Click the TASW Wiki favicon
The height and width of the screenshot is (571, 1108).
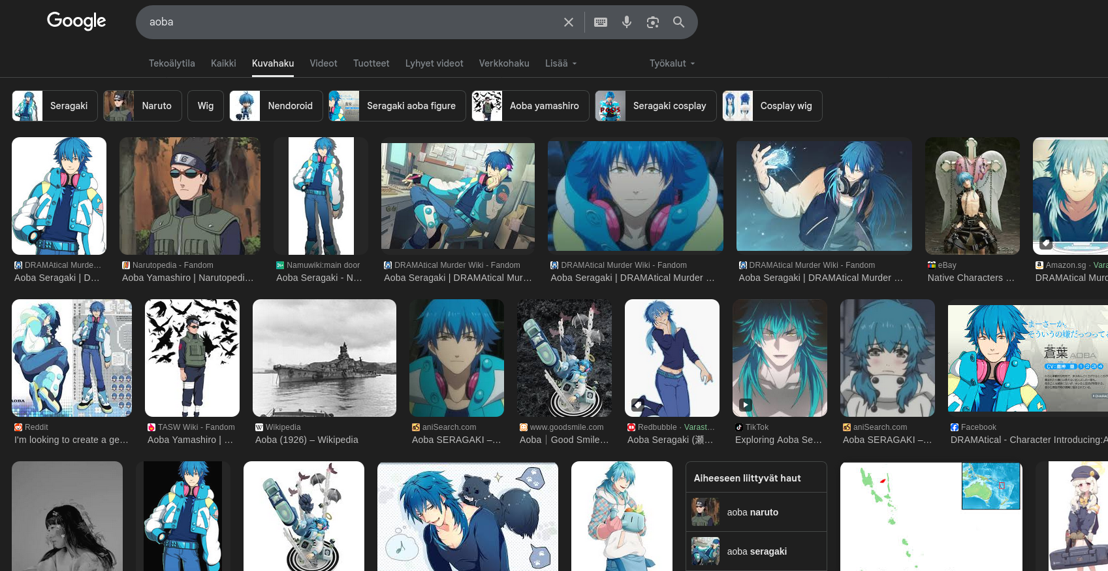(x=151, y=427)
